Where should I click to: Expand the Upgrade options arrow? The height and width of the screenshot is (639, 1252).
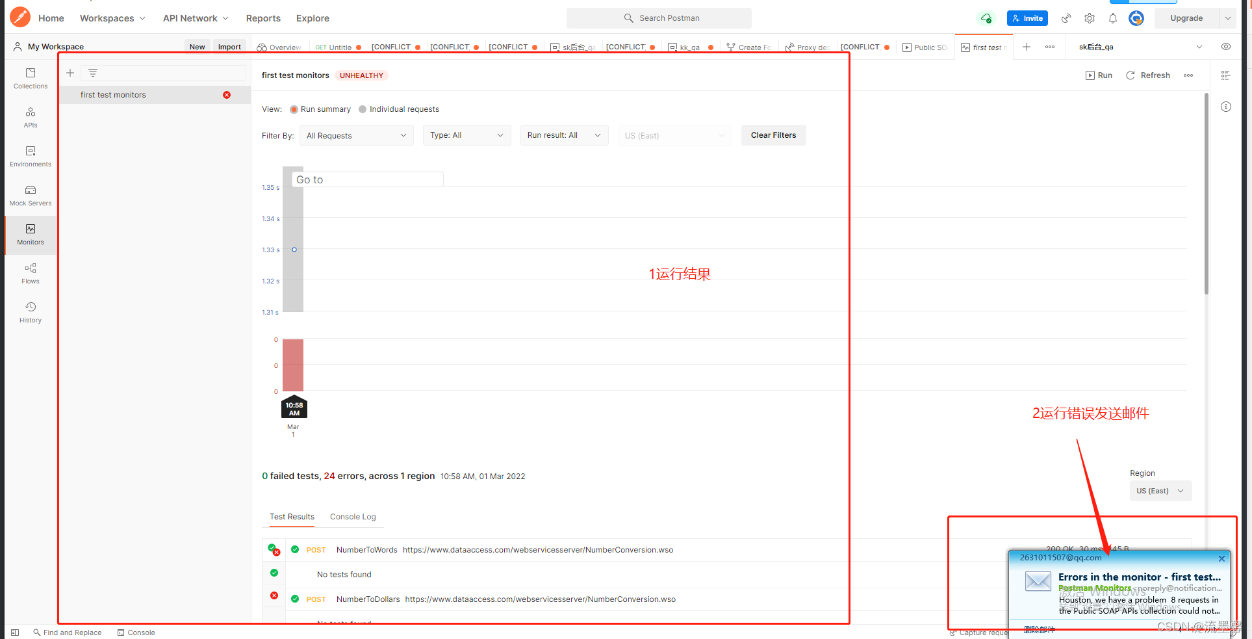click(x=1227, y=18)
